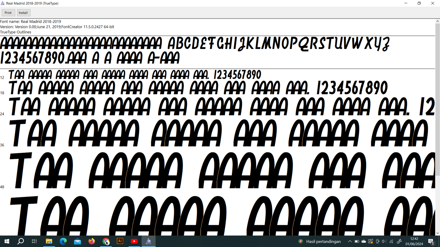This screenshot has height=247, width=440.
Task: Open the notification center with 3 notifications
Action: (x=431, y=242)
